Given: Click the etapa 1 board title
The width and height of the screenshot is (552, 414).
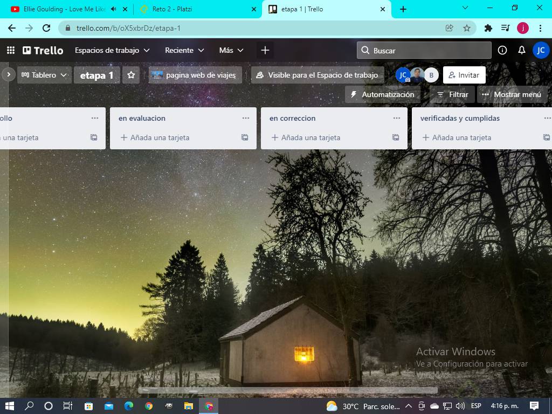Looking at the screenshot, I should (x=97, y=75).
